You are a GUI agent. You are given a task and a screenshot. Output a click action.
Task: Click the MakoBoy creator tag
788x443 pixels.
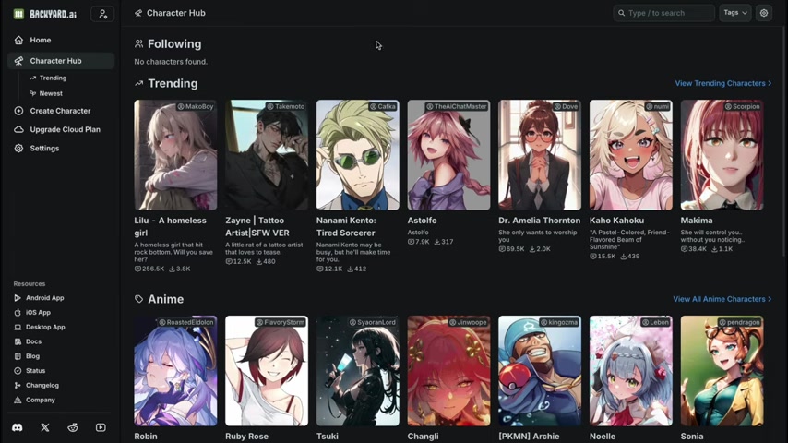[x=196, y=107]
